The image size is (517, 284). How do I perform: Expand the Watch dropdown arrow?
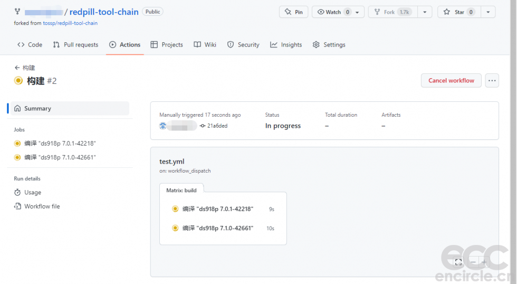[x=358, y=12]
